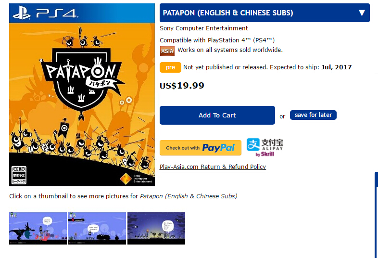Click the PS4 text logo on the cover
The width and height of the screenshot is (378, 258).
56,13
